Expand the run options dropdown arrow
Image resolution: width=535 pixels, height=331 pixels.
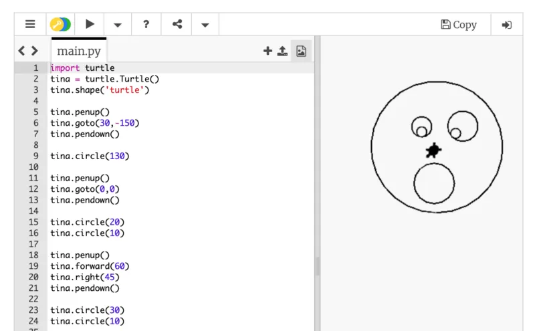118,25
